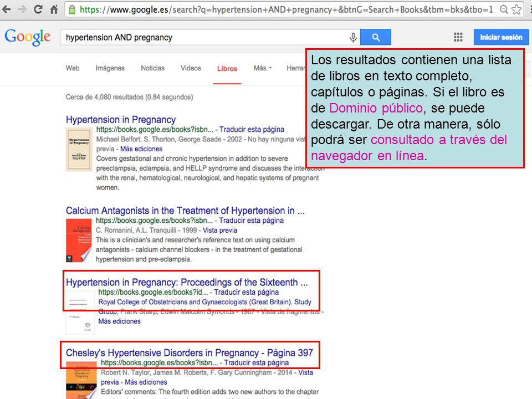The image size is (532, 399).
Task: Click the Google logo
Action: (x=28, y=37)
